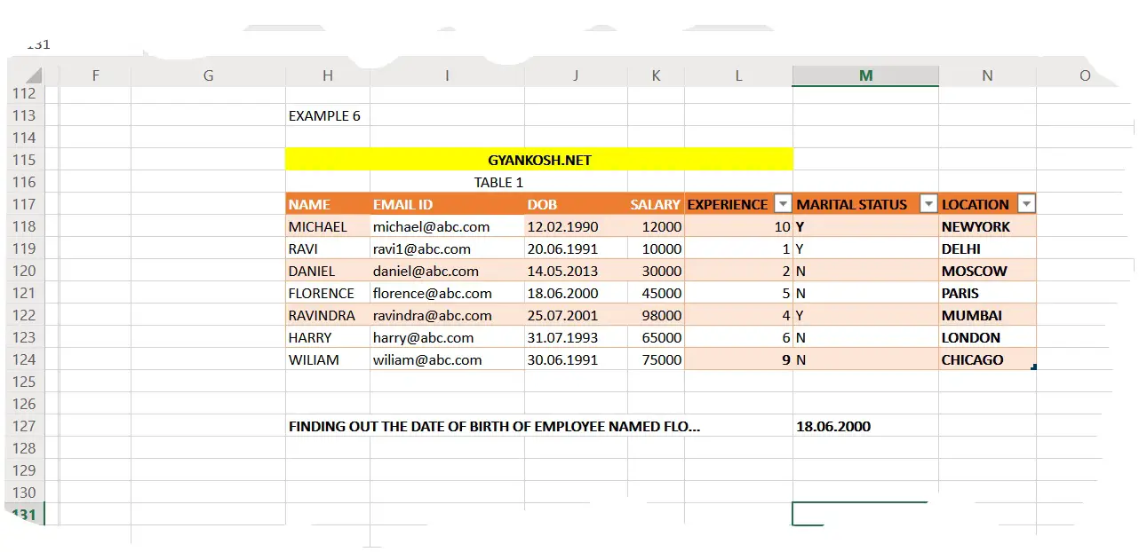Click the WILIAM name cell

pos(328,359)
